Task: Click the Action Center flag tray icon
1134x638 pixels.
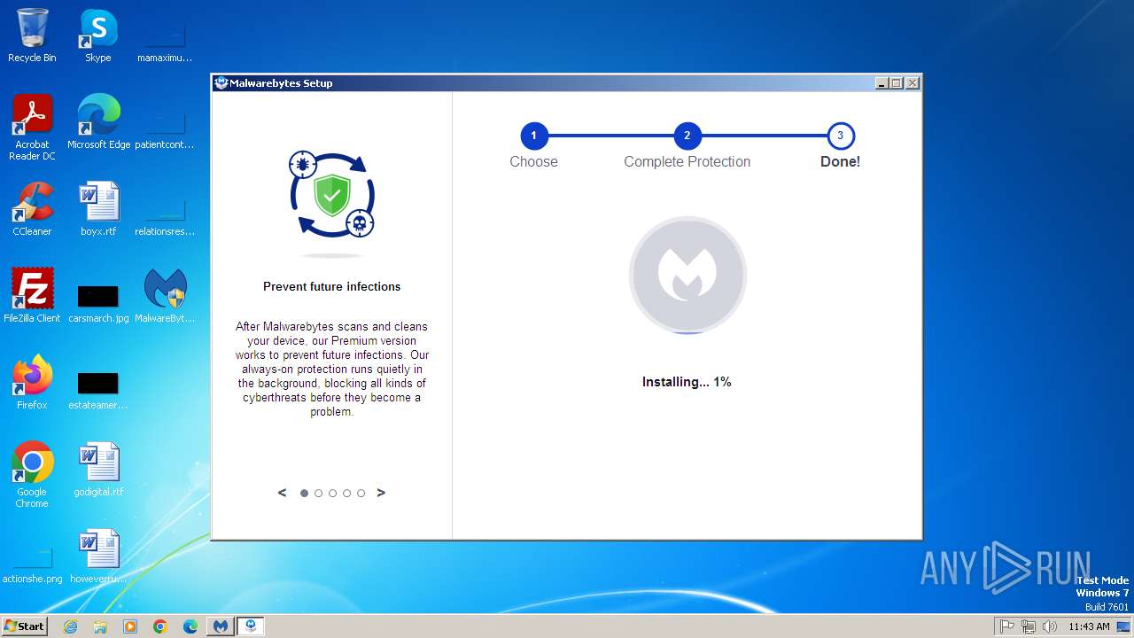Action: pyautogui.click(x=1007, y=626)
